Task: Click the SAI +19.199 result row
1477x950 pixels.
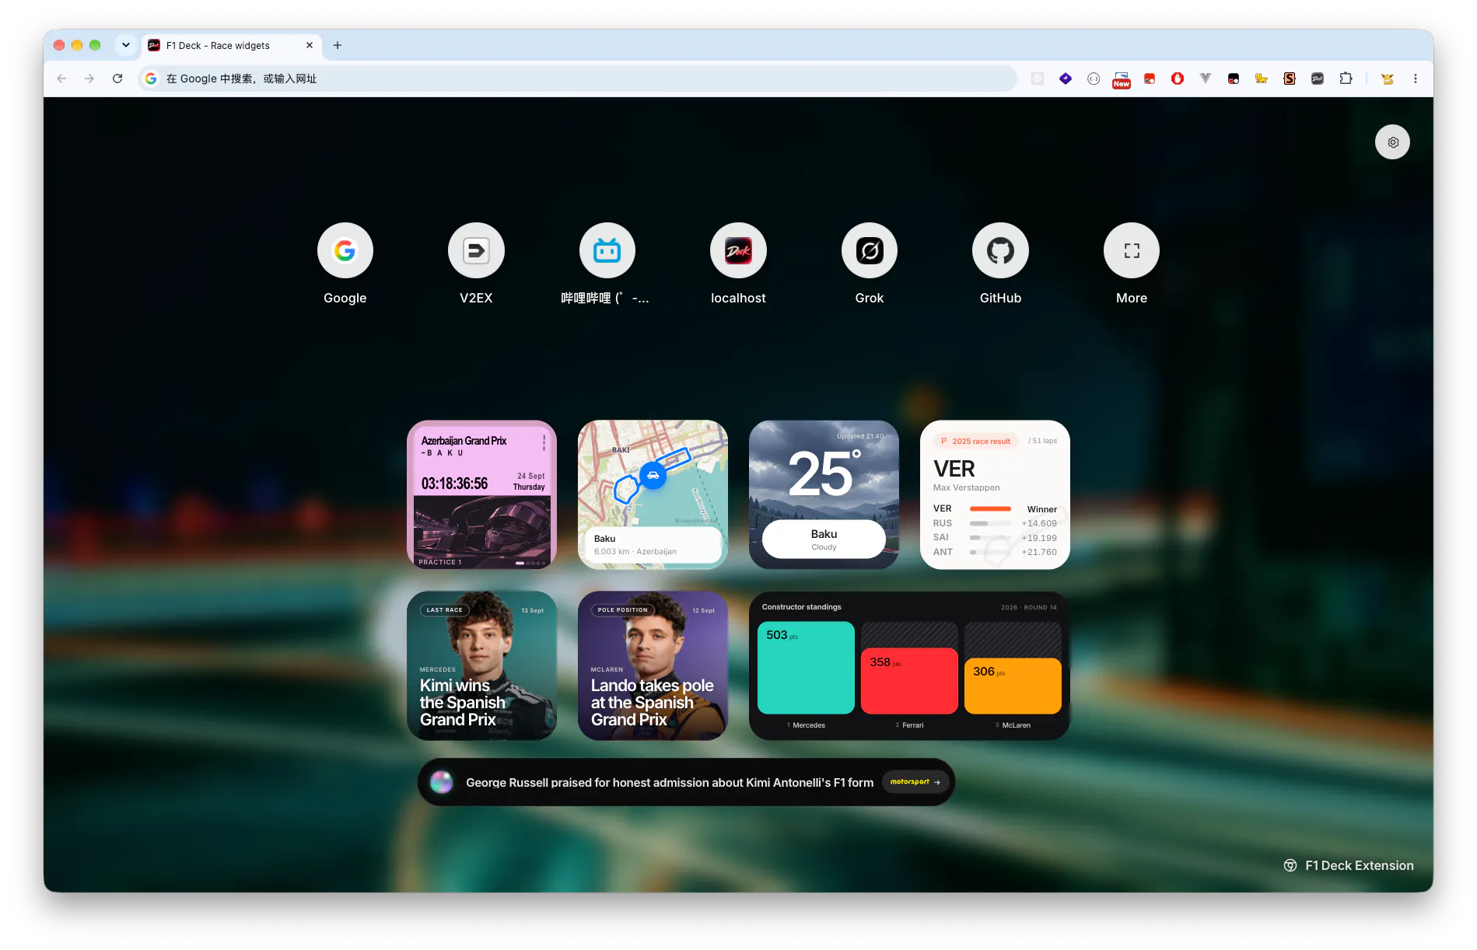Action: coord(995,537)
